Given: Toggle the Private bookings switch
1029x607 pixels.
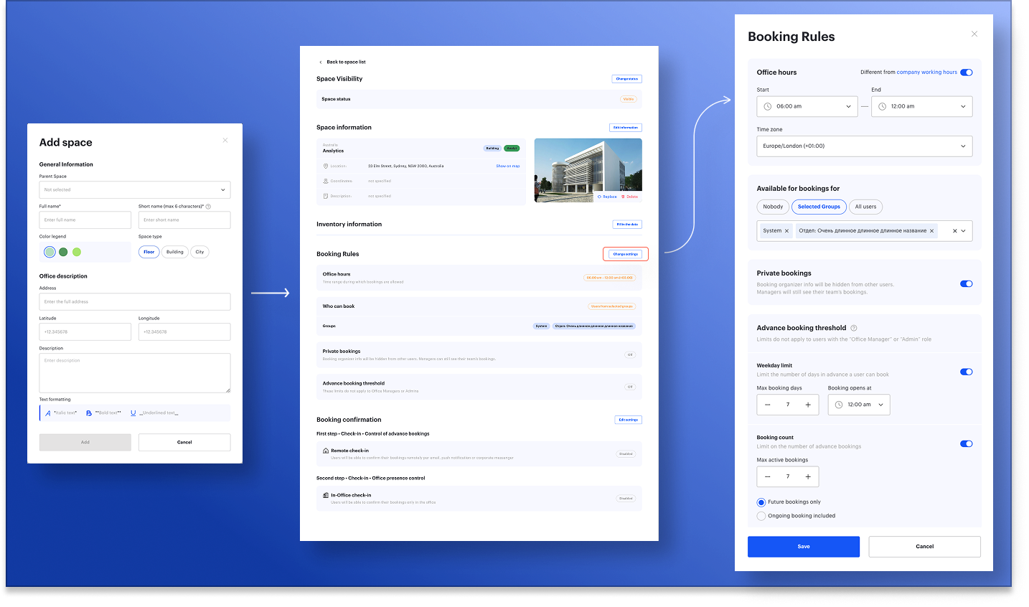Looking at the screenshot, I should (966, 283).
